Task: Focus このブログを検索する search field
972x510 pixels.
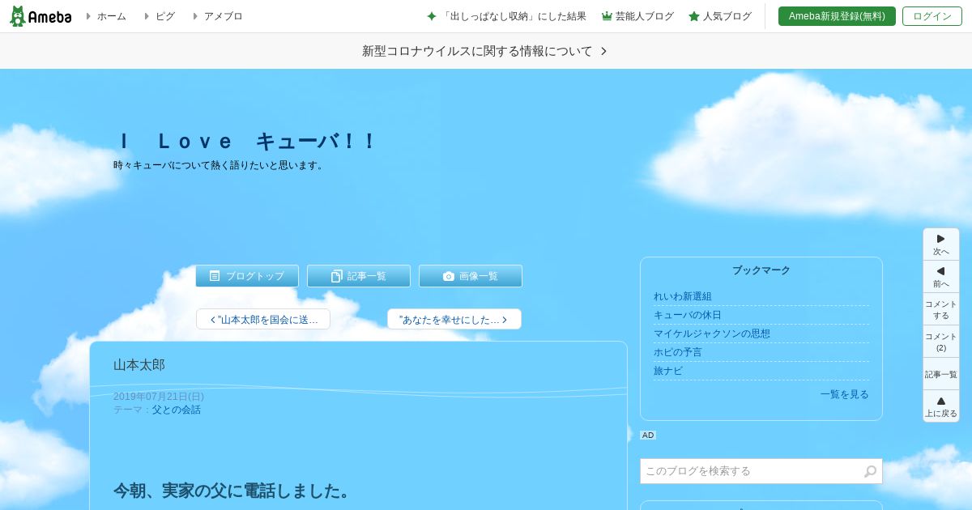Action: point(750,471)
